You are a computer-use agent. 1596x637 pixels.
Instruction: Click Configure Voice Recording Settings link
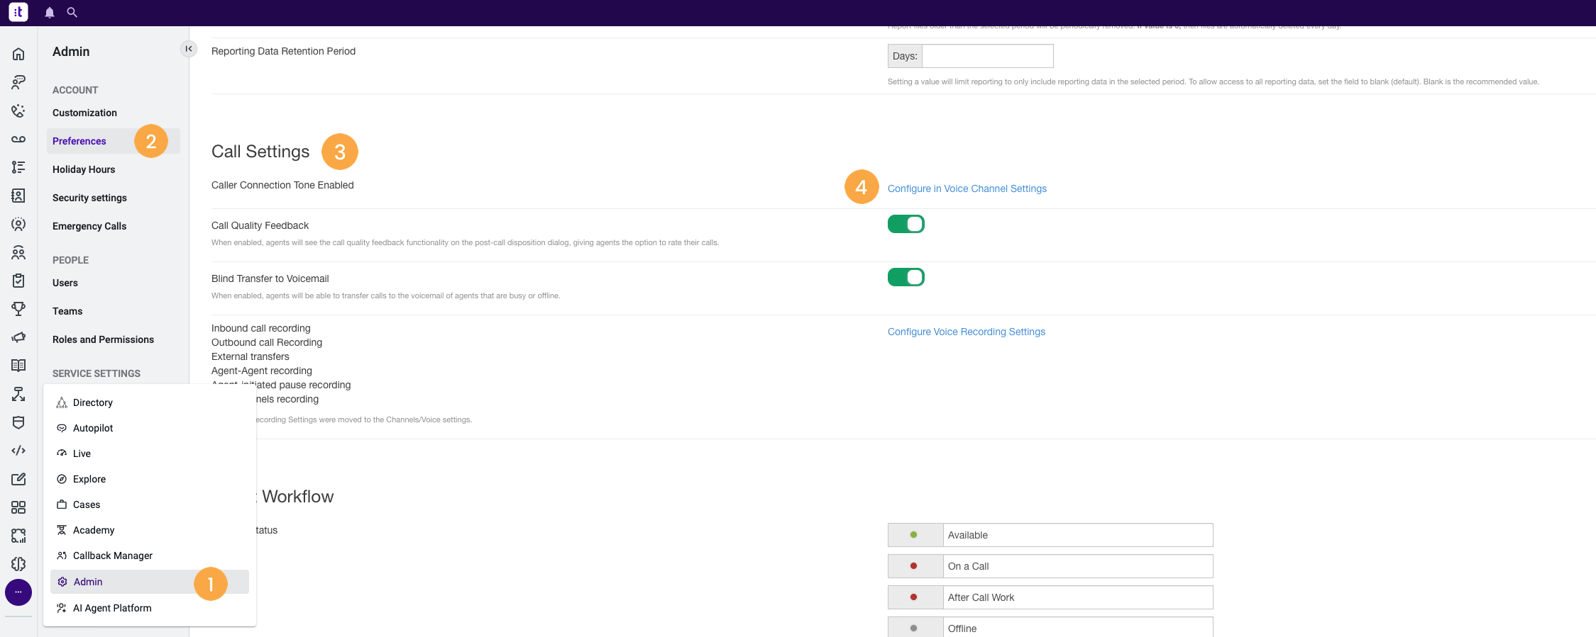tap(966, 332)
